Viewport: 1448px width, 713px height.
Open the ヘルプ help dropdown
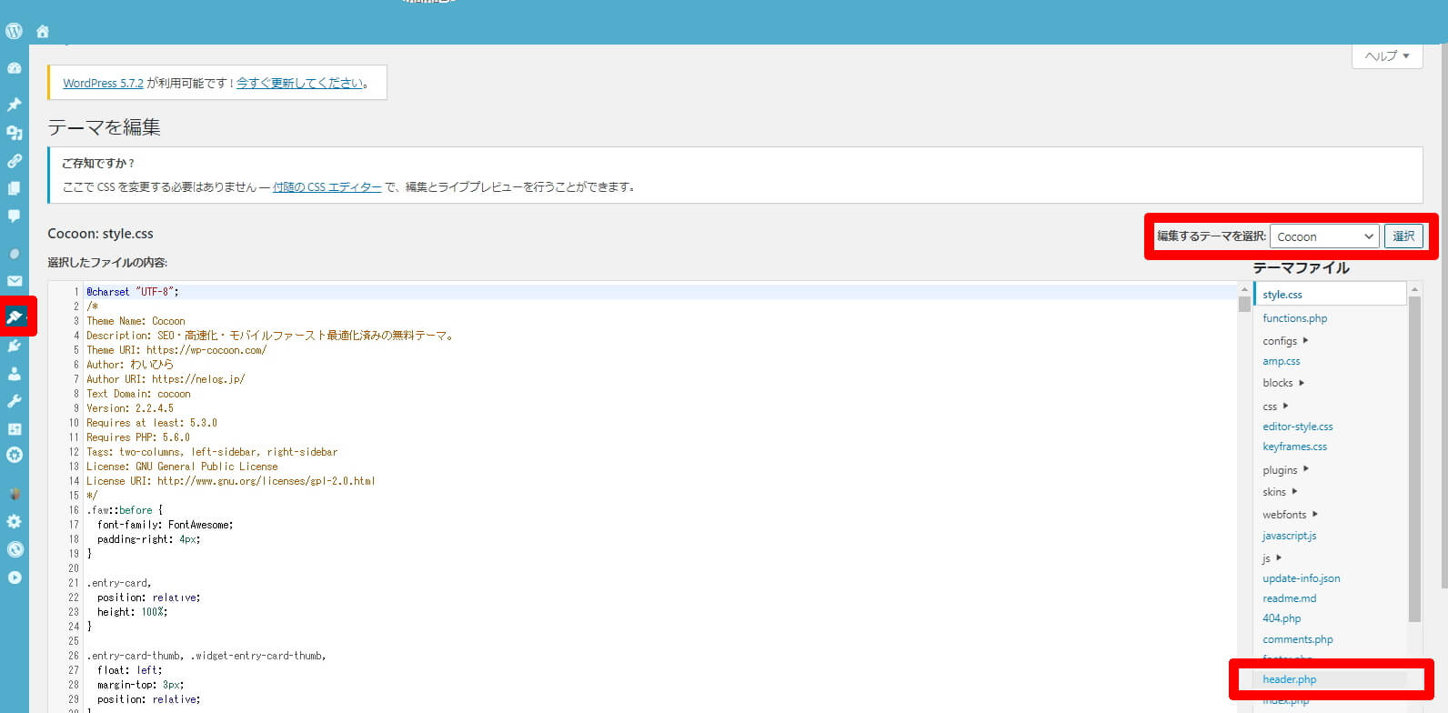[x=1387, y=56]
